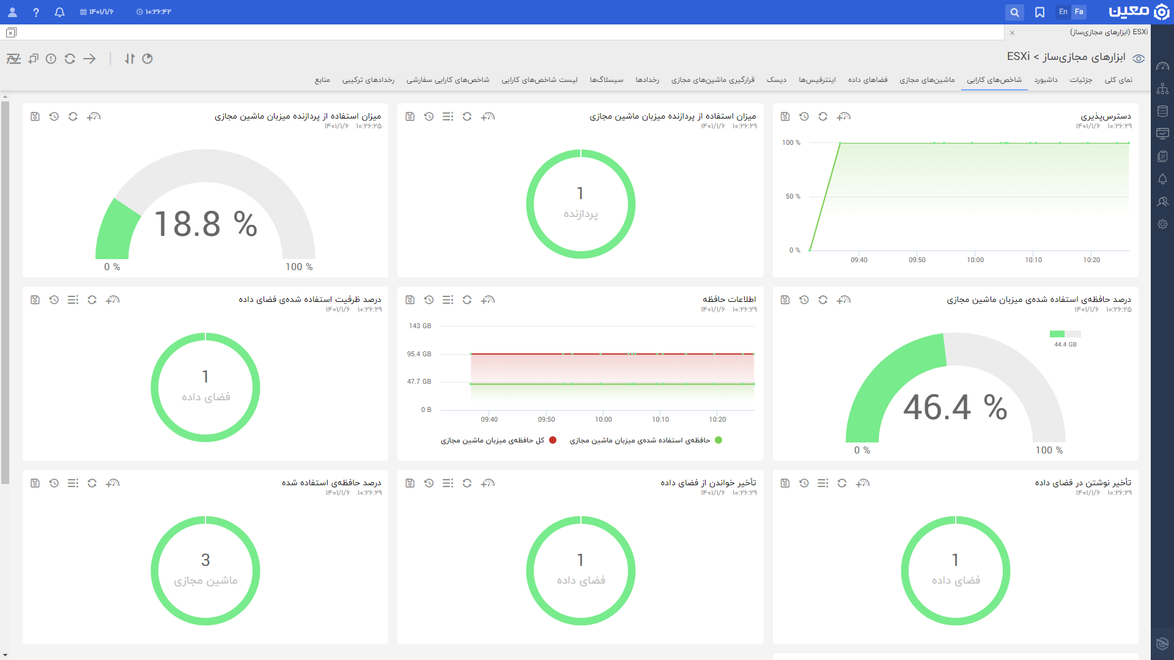The width and height of the screenshot is (1174, 660).
Task: Click the 1 پردازنده ring widget
Action: click(581, 204)
